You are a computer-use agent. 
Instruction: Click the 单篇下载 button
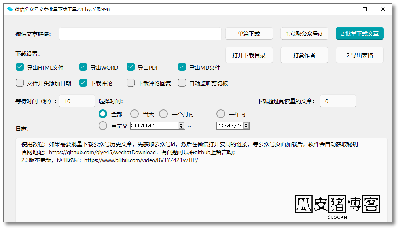249,34
